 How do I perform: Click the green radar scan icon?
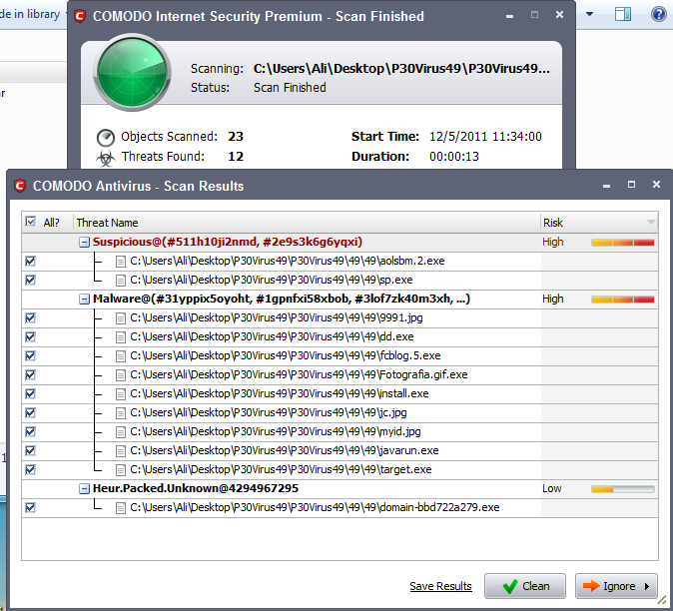132,72
